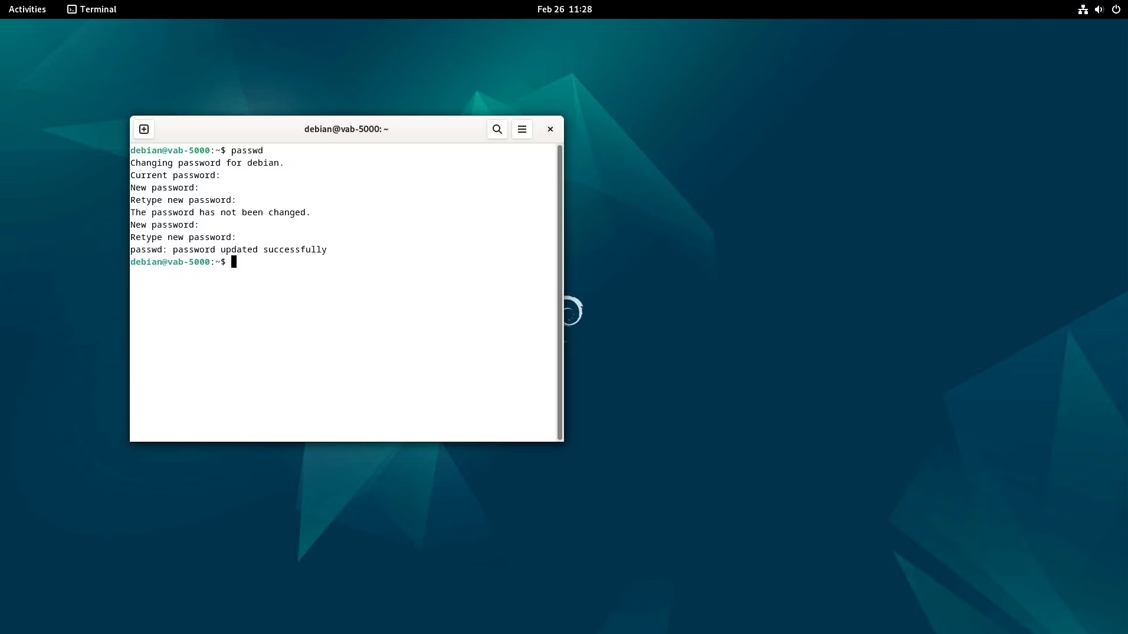Open the Activities overview
The height and width of the screenshot is (634, 1128).
[27, 9]
